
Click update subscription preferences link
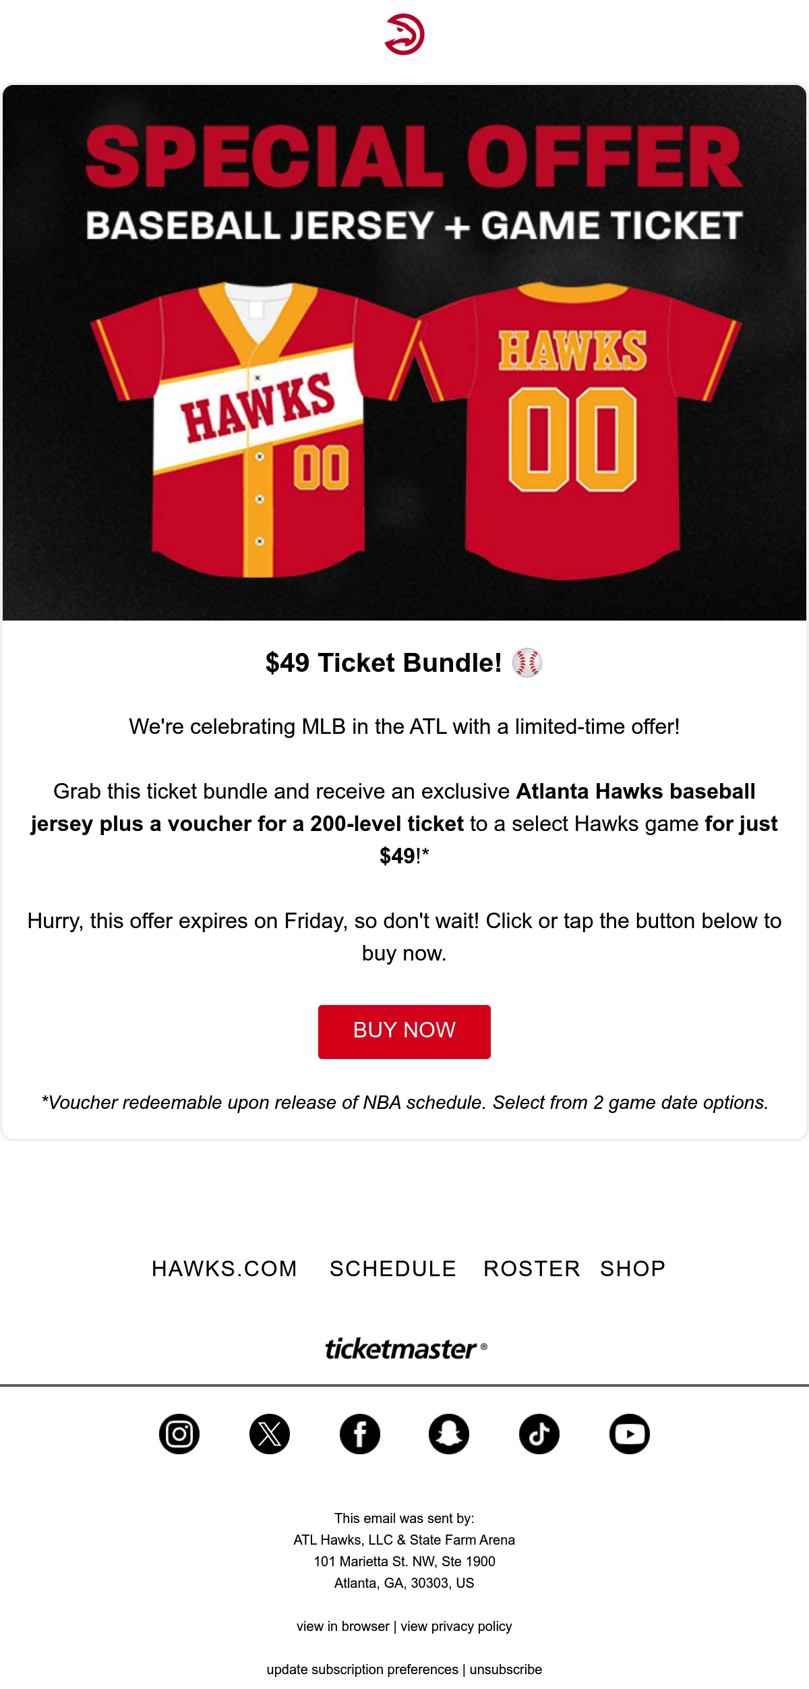[x=363, y=1669]
